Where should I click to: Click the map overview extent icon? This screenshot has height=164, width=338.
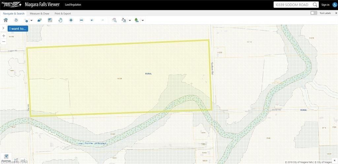pyautogui.click(x=50, y=20)
